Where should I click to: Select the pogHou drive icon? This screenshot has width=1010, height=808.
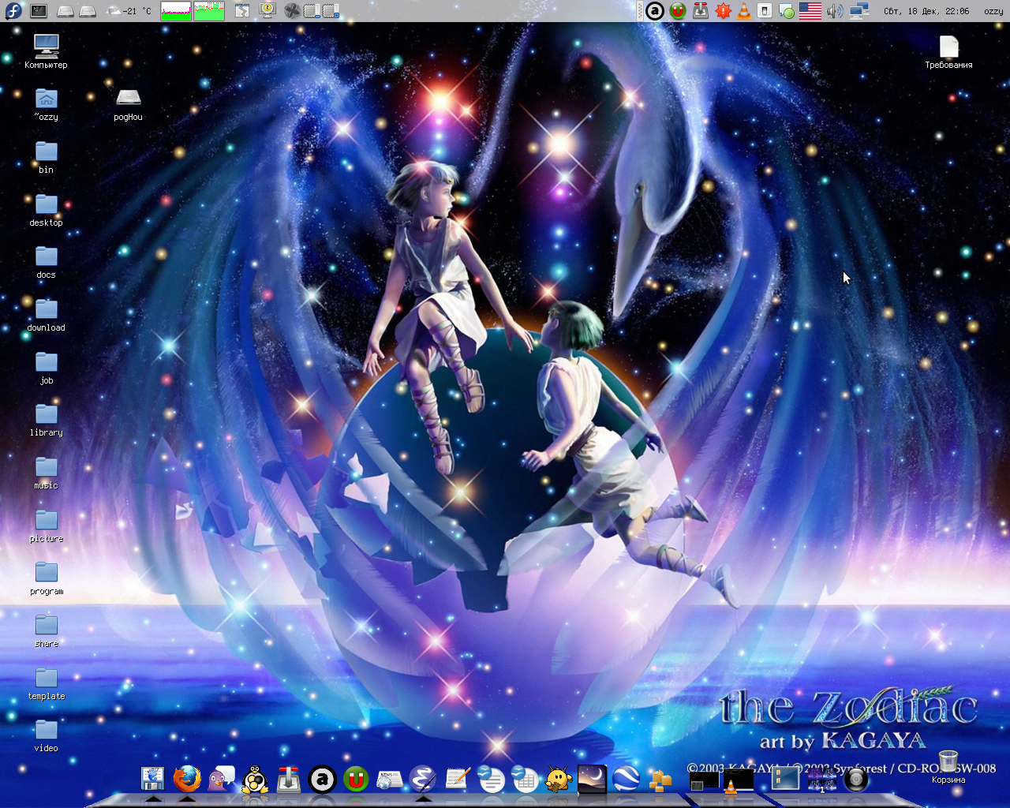[x=128, y=105]
